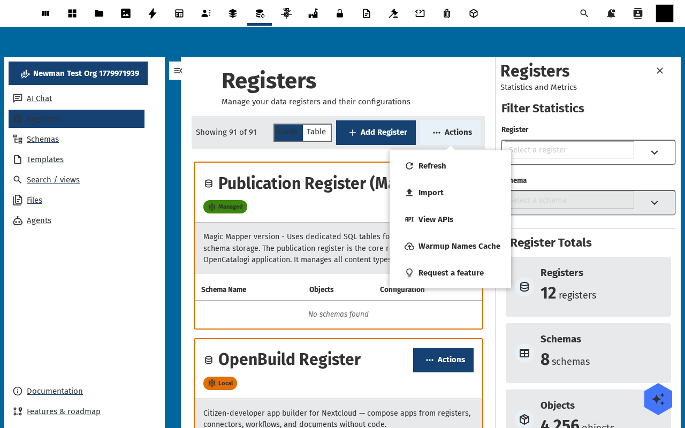Open the snowflake-like app icon
The image size is (685, 428).
click(286, 13)
